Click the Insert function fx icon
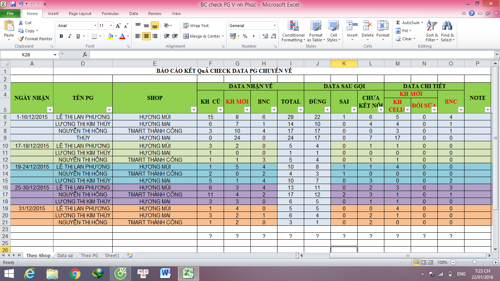 click(x=85, y=55)
